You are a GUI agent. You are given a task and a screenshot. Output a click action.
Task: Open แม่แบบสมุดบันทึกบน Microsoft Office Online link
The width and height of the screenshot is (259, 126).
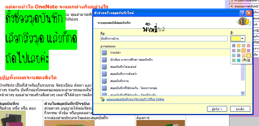135,99
